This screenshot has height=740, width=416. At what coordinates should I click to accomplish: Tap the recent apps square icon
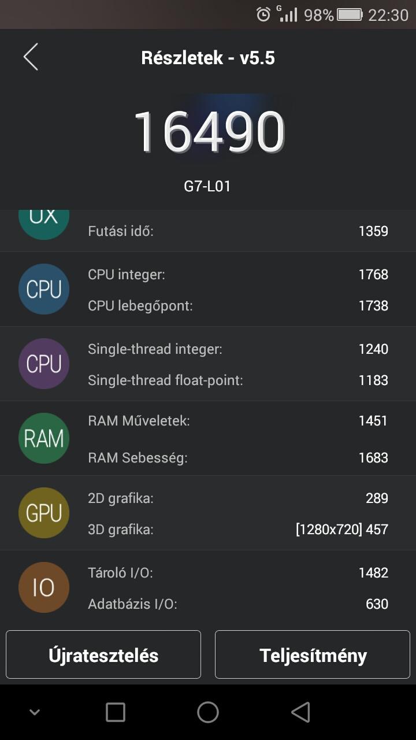116,712
